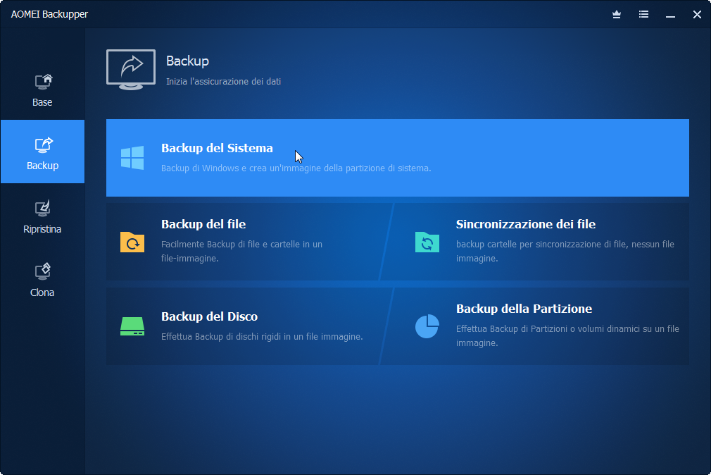Click the yellow file backup folder icon
This screenshot has width=711, height=475.
(132, 242)
